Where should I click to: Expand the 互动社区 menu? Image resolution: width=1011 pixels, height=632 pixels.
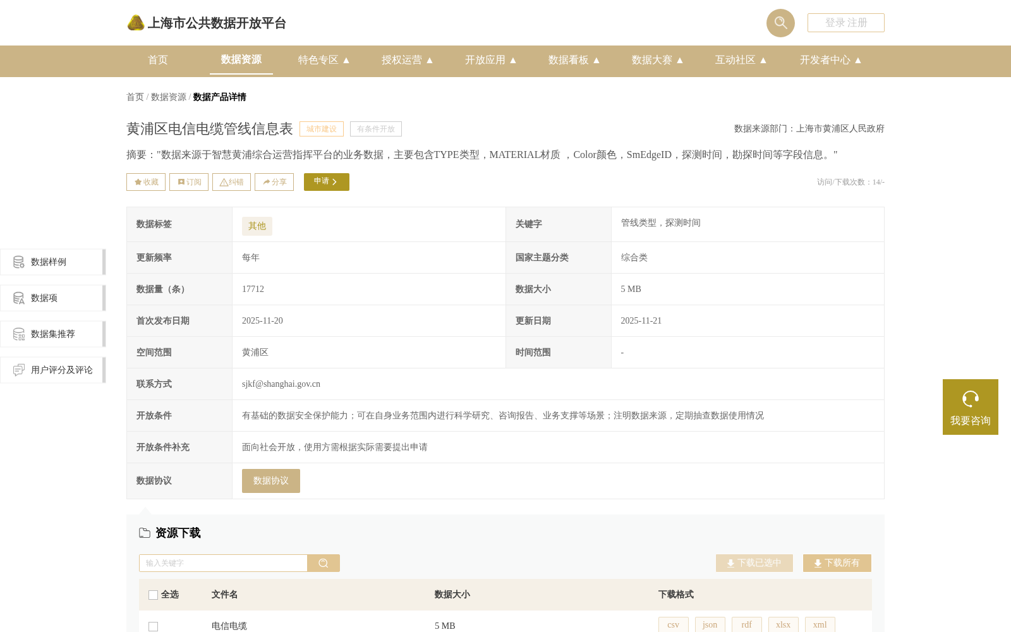pos(741,60)
